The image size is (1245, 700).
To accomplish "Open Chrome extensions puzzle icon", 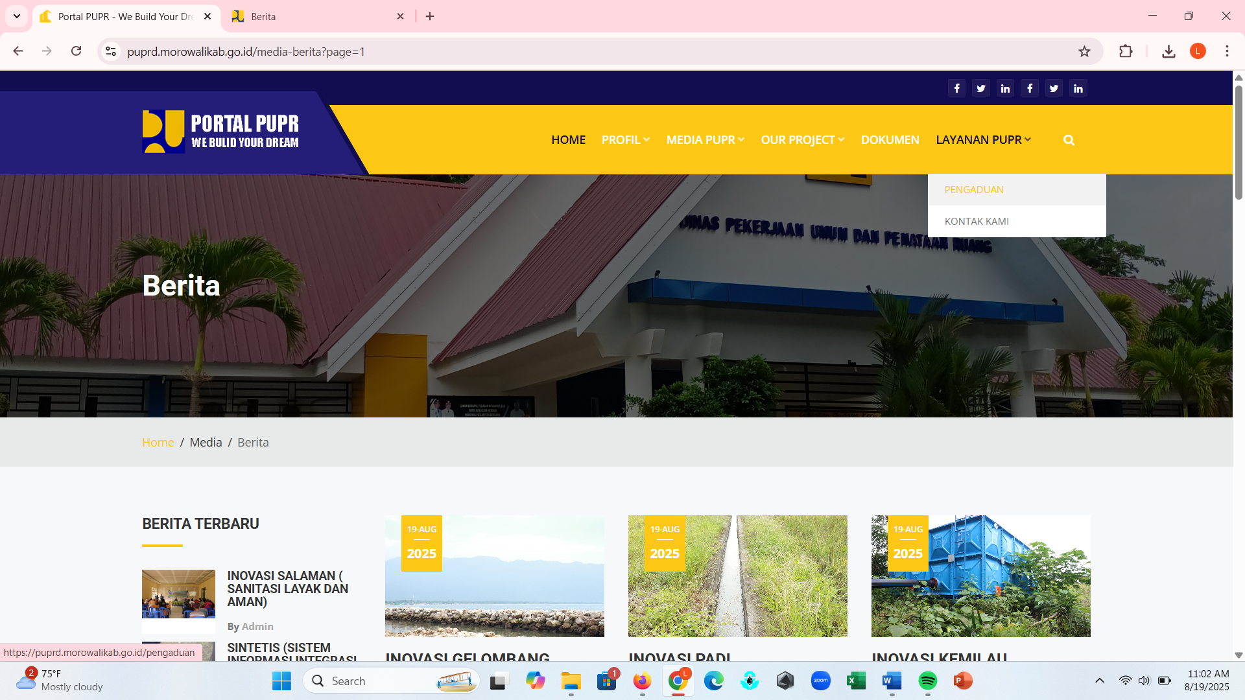I will click(1126, 51).
